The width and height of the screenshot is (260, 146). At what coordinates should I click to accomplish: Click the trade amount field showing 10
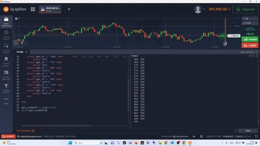[250, 19]
